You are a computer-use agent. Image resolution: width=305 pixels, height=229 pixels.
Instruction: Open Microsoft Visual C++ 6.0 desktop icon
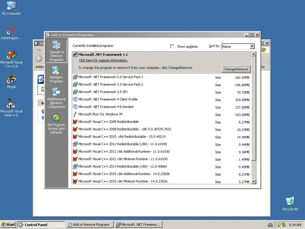point(11,59)
